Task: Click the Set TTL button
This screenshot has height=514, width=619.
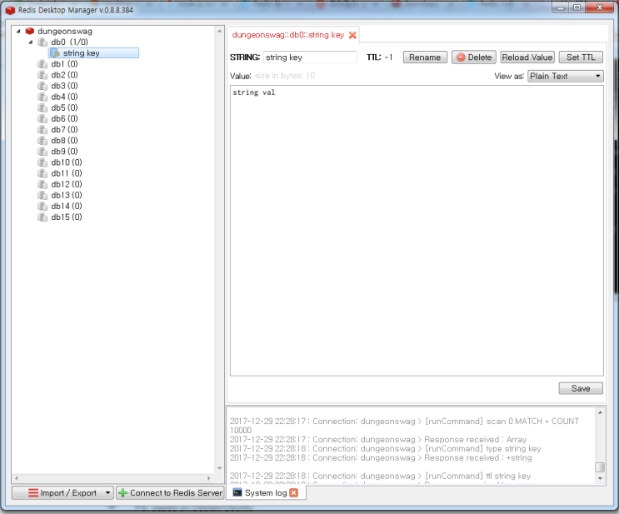Action: pos(581,57)
